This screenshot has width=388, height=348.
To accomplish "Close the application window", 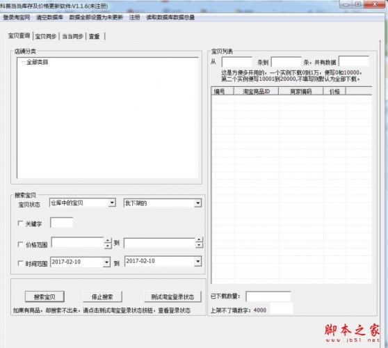I will 375,4.
